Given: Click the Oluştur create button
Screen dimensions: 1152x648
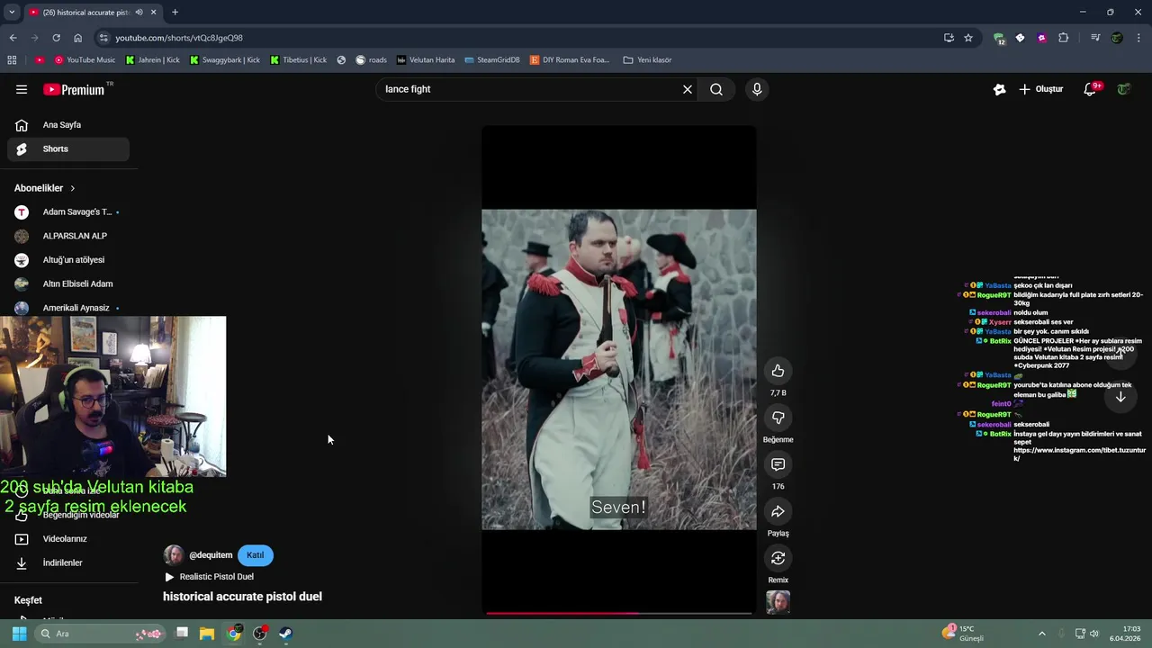Looking at the screenshot, I should pos(1041,89).
